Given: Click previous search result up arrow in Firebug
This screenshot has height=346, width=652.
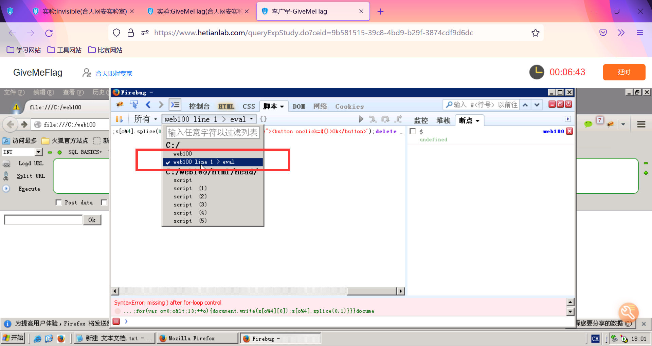Looking at the screenshot, I should 525,105.
